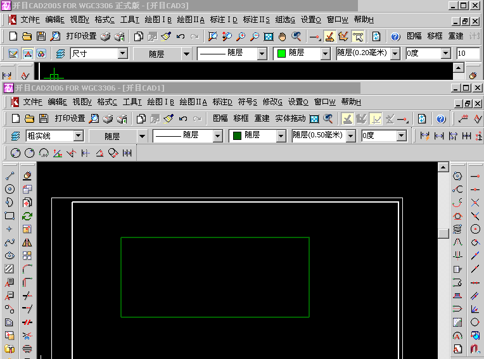Select the fillet corner tool in left toolbar
The image size is (484, 359).
(x=27, y=269)
